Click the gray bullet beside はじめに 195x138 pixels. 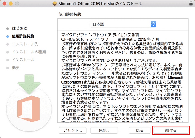click(8, 28)
